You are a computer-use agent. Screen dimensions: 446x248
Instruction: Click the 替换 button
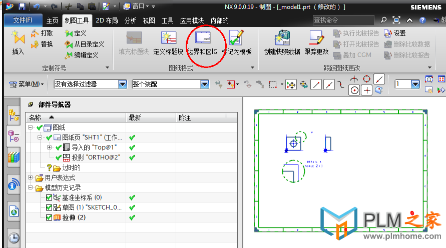tap(42, 44)
